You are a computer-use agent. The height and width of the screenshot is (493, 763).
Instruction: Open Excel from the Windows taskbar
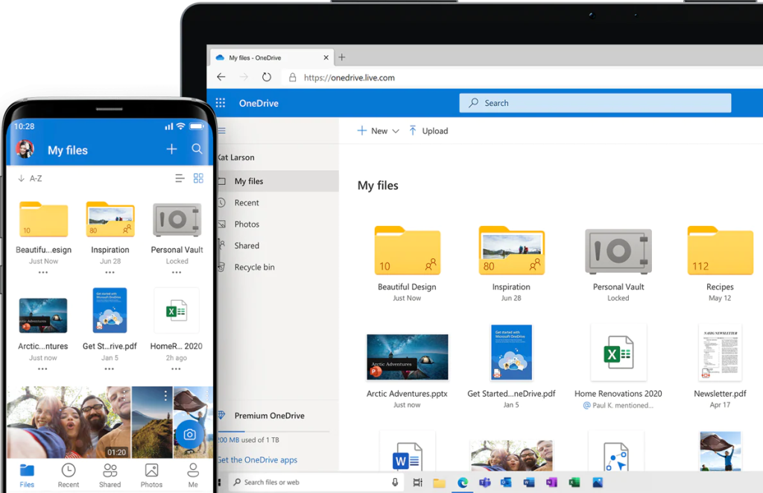pyautogui.click(x=574, y=483)
